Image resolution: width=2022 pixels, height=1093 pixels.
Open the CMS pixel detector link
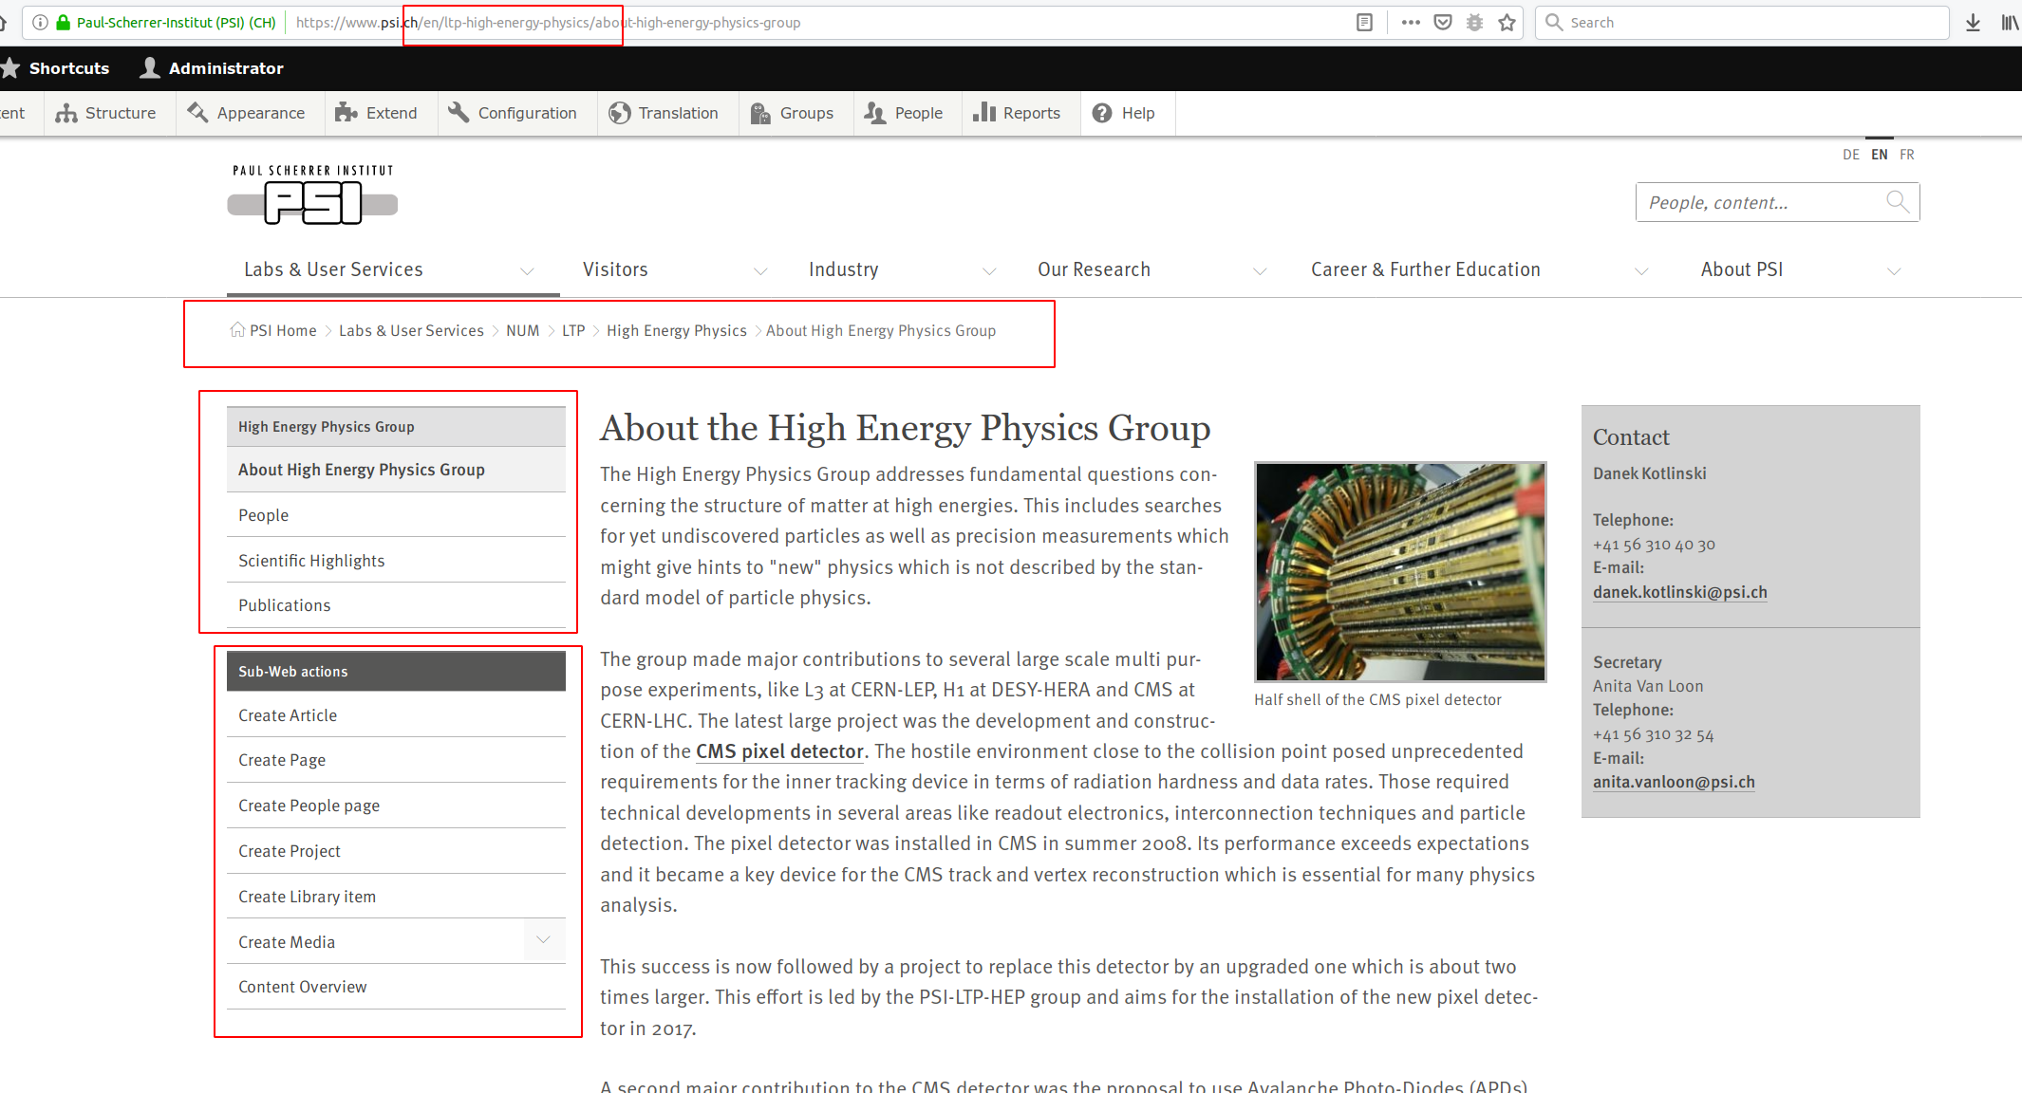779,751
